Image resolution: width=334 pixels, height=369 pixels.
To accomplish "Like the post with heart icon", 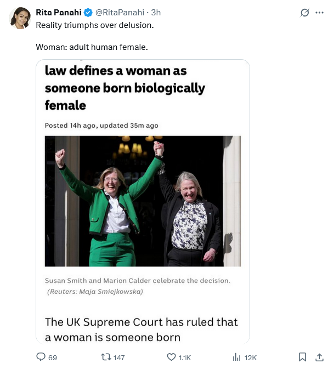I will [171, 357].
